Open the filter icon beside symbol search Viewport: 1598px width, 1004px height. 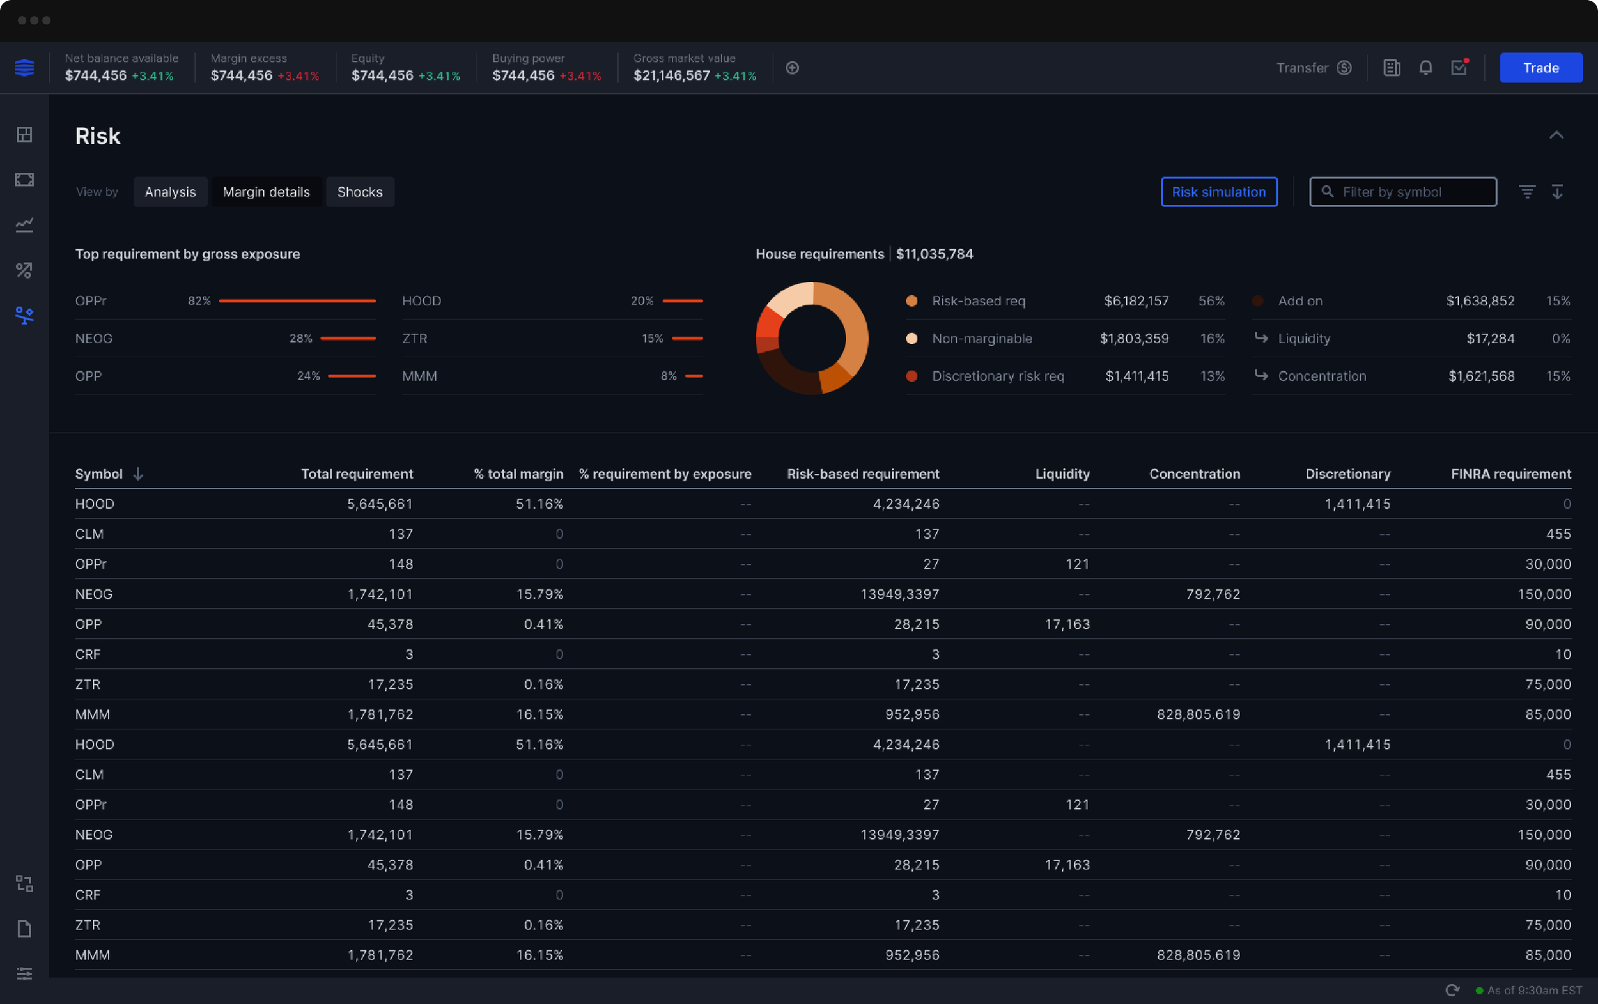pos(1527,192)
